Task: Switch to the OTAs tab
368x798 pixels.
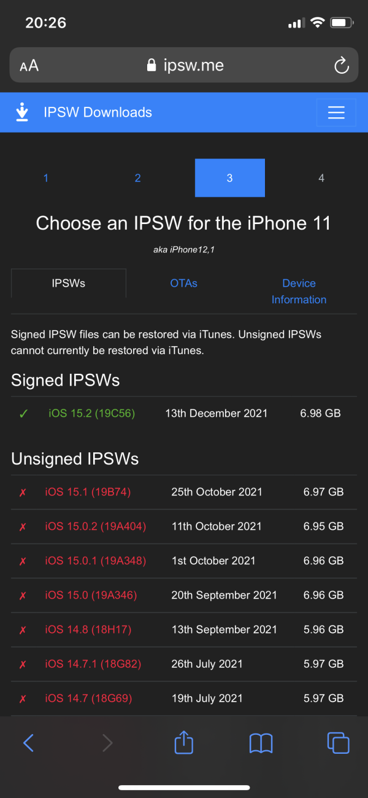Action: pyautogui.click(x=184, y=283)
